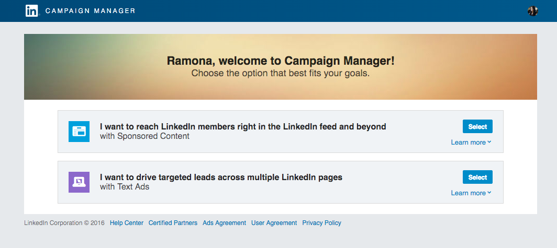The height and width of the screenshot is (248, 557).
Task: Click the 'with Text Ads' subtitle
Action: pyautogui.click(x=125, y=187)
